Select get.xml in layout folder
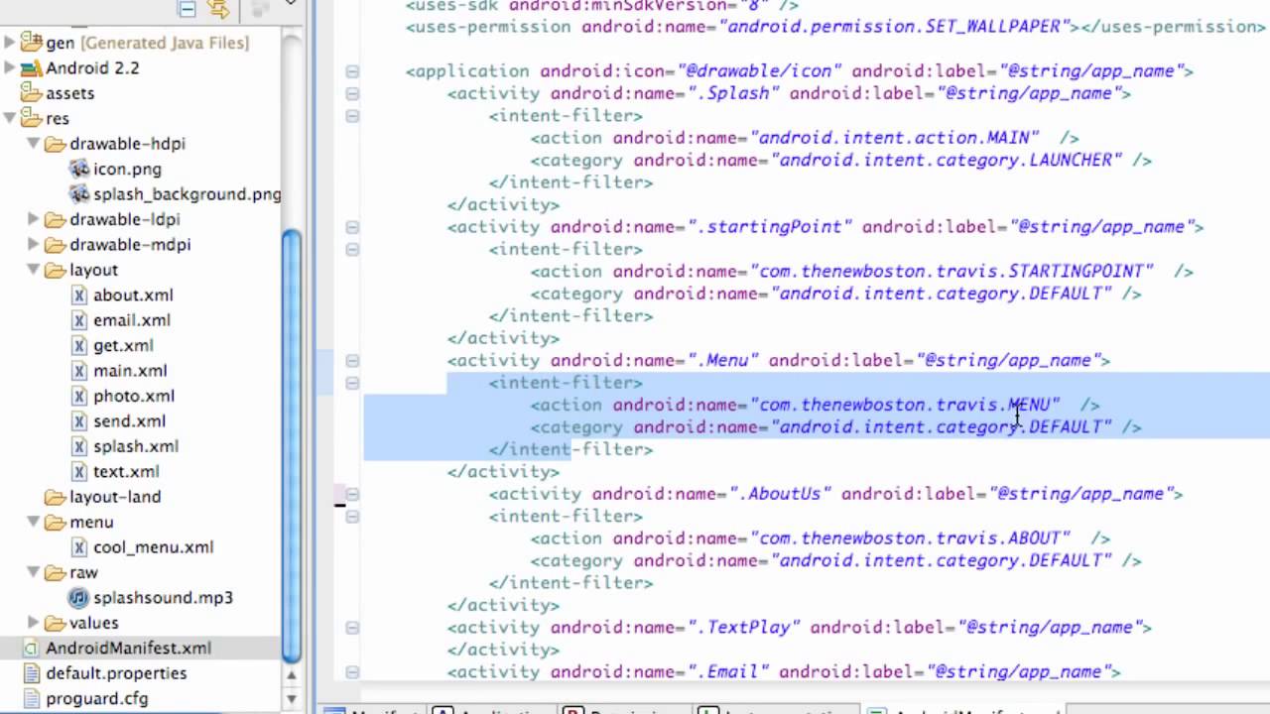 tap(123, 345)
